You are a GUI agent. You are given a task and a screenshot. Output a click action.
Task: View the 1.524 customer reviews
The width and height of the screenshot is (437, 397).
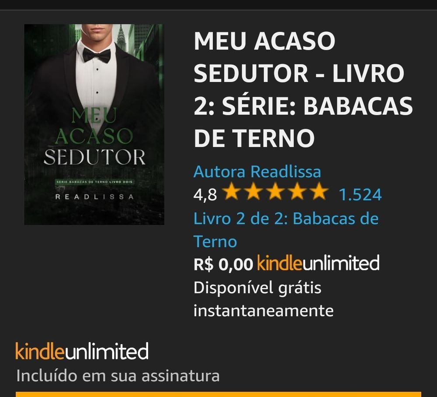[x=360, y=195]
